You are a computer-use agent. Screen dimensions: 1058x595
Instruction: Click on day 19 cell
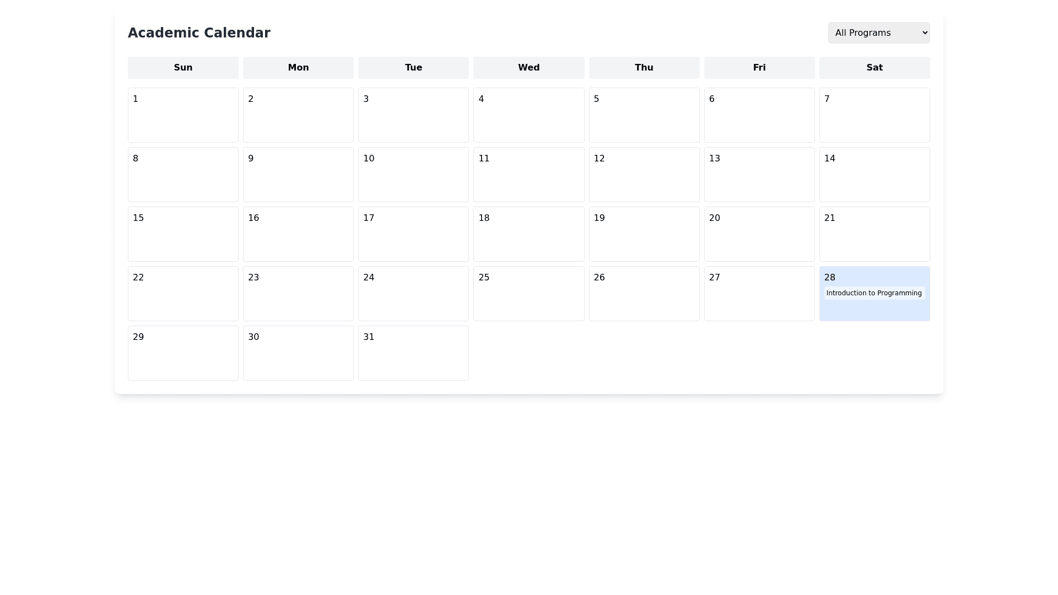[644, 234]
